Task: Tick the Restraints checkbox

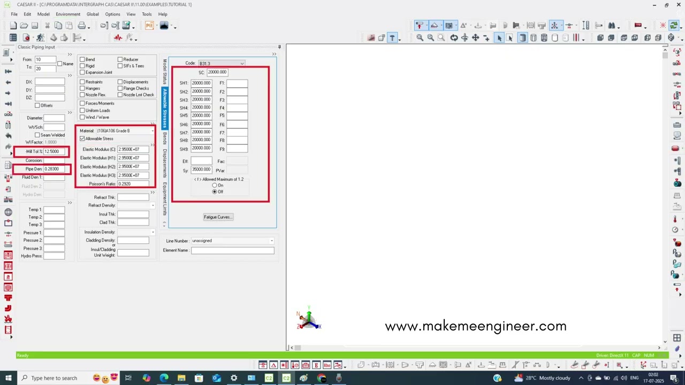Action: click(x=82, y=82)
